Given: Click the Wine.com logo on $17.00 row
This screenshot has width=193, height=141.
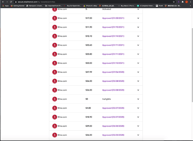Looking at the screenshot, I should coord(54,18).
